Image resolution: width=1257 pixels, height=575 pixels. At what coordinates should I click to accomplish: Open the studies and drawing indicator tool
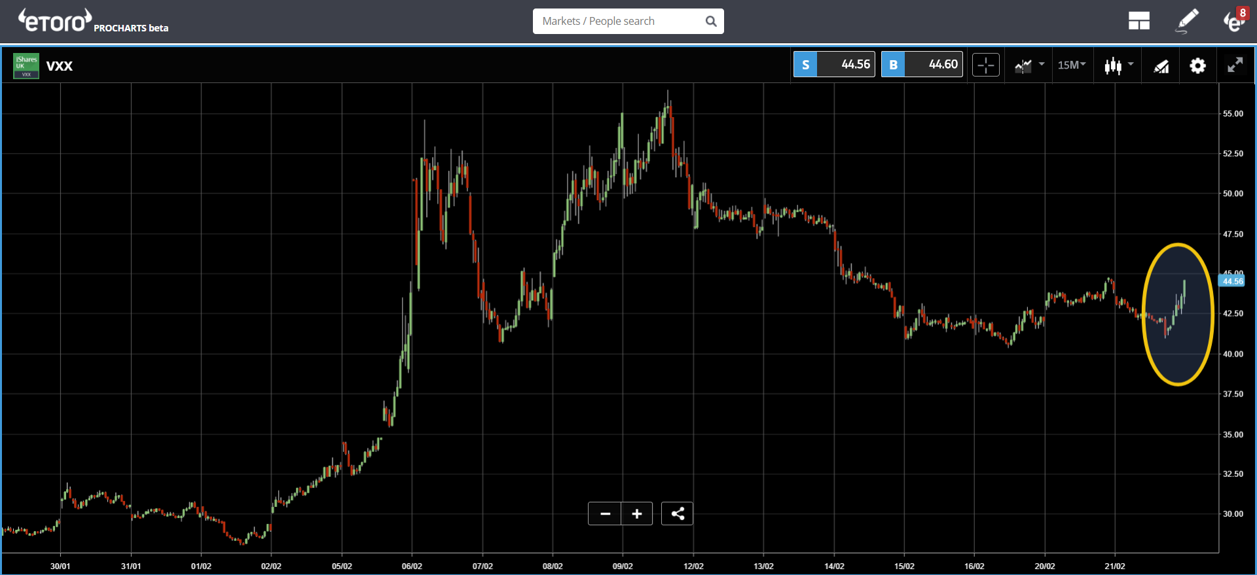click(x=1161, y=66)
